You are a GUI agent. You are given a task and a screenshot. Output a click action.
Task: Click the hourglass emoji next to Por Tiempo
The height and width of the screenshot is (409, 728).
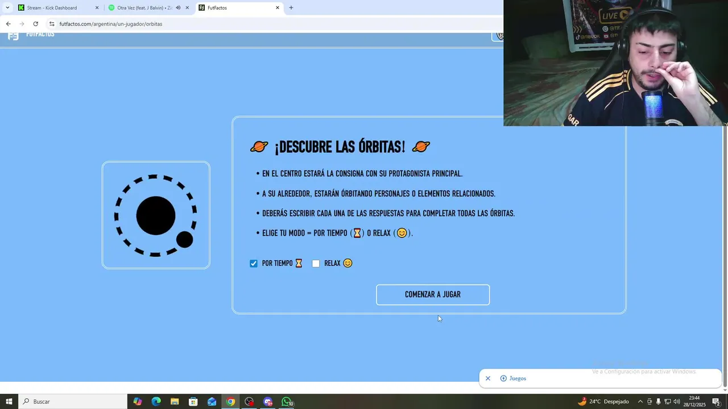[x=299, y=264]
